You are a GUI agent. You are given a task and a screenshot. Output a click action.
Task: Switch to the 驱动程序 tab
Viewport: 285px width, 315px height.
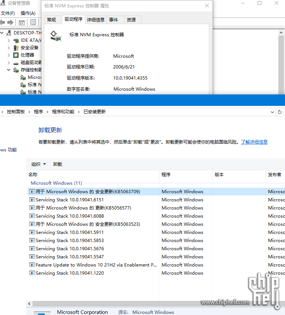pos(74,19)
